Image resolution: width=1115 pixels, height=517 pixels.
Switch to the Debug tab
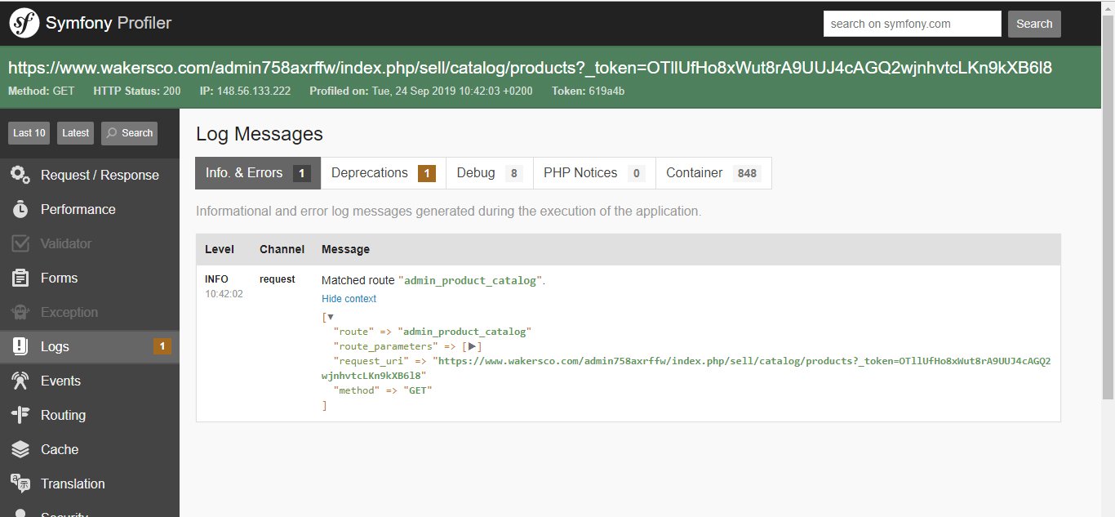[x=490, y=173]
